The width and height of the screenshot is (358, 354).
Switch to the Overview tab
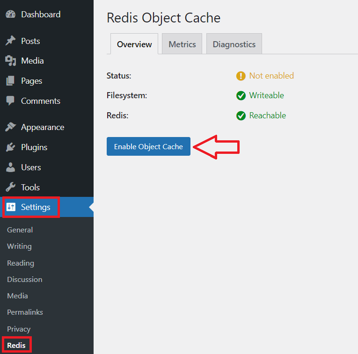134,44
